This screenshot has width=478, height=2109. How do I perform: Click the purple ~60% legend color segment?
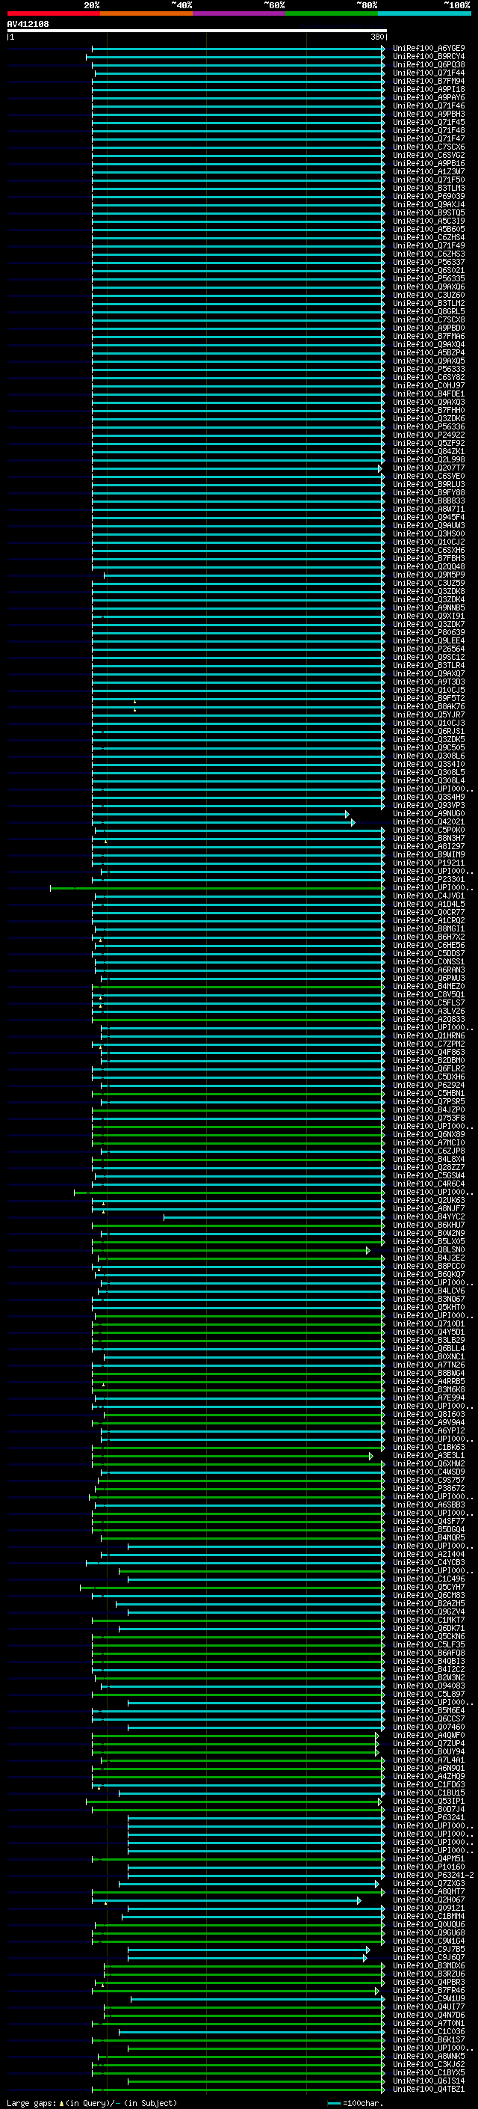pyautogui.click(x=238, y=13)
